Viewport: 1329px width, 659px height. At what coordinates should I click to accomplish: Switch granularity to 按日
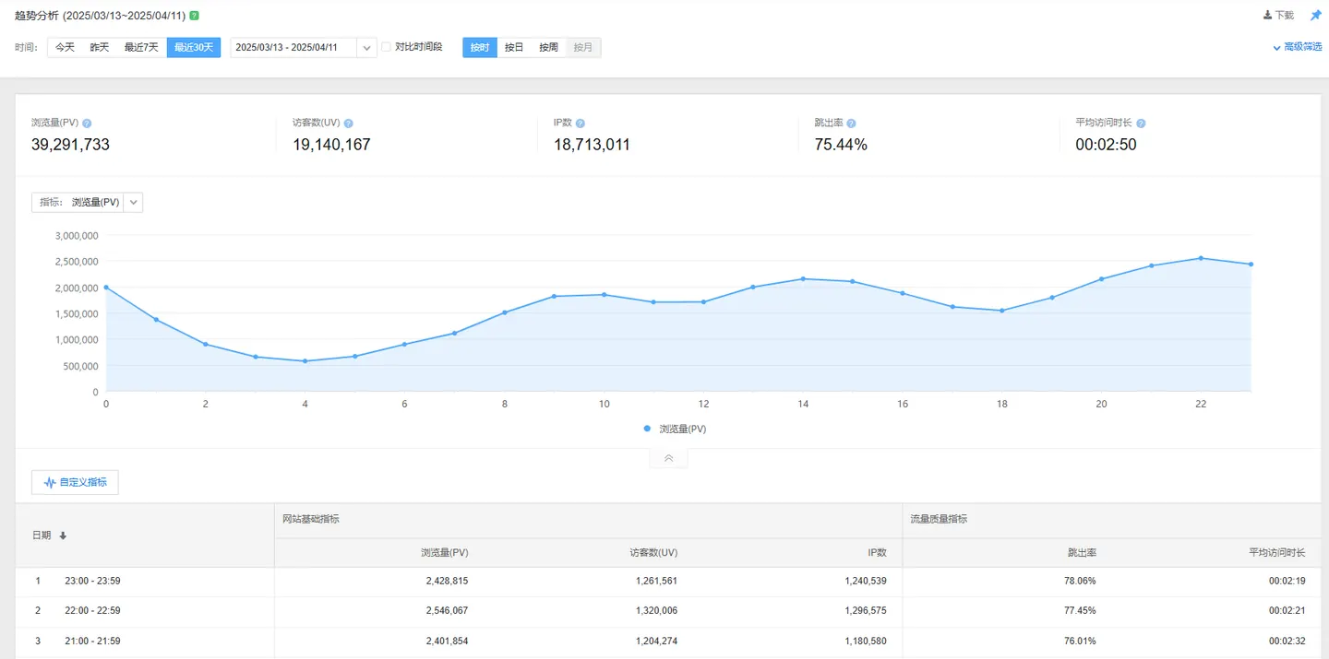(514, 47)
